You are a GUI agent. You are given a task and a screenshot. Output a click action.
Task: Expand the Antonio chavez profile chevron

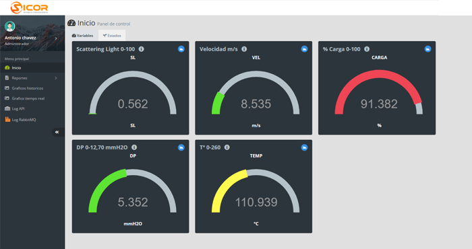tap(56, 38)
